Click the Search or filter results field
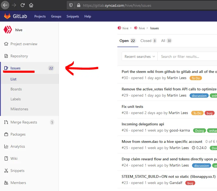The image size is (217, 191). (187, 56)
